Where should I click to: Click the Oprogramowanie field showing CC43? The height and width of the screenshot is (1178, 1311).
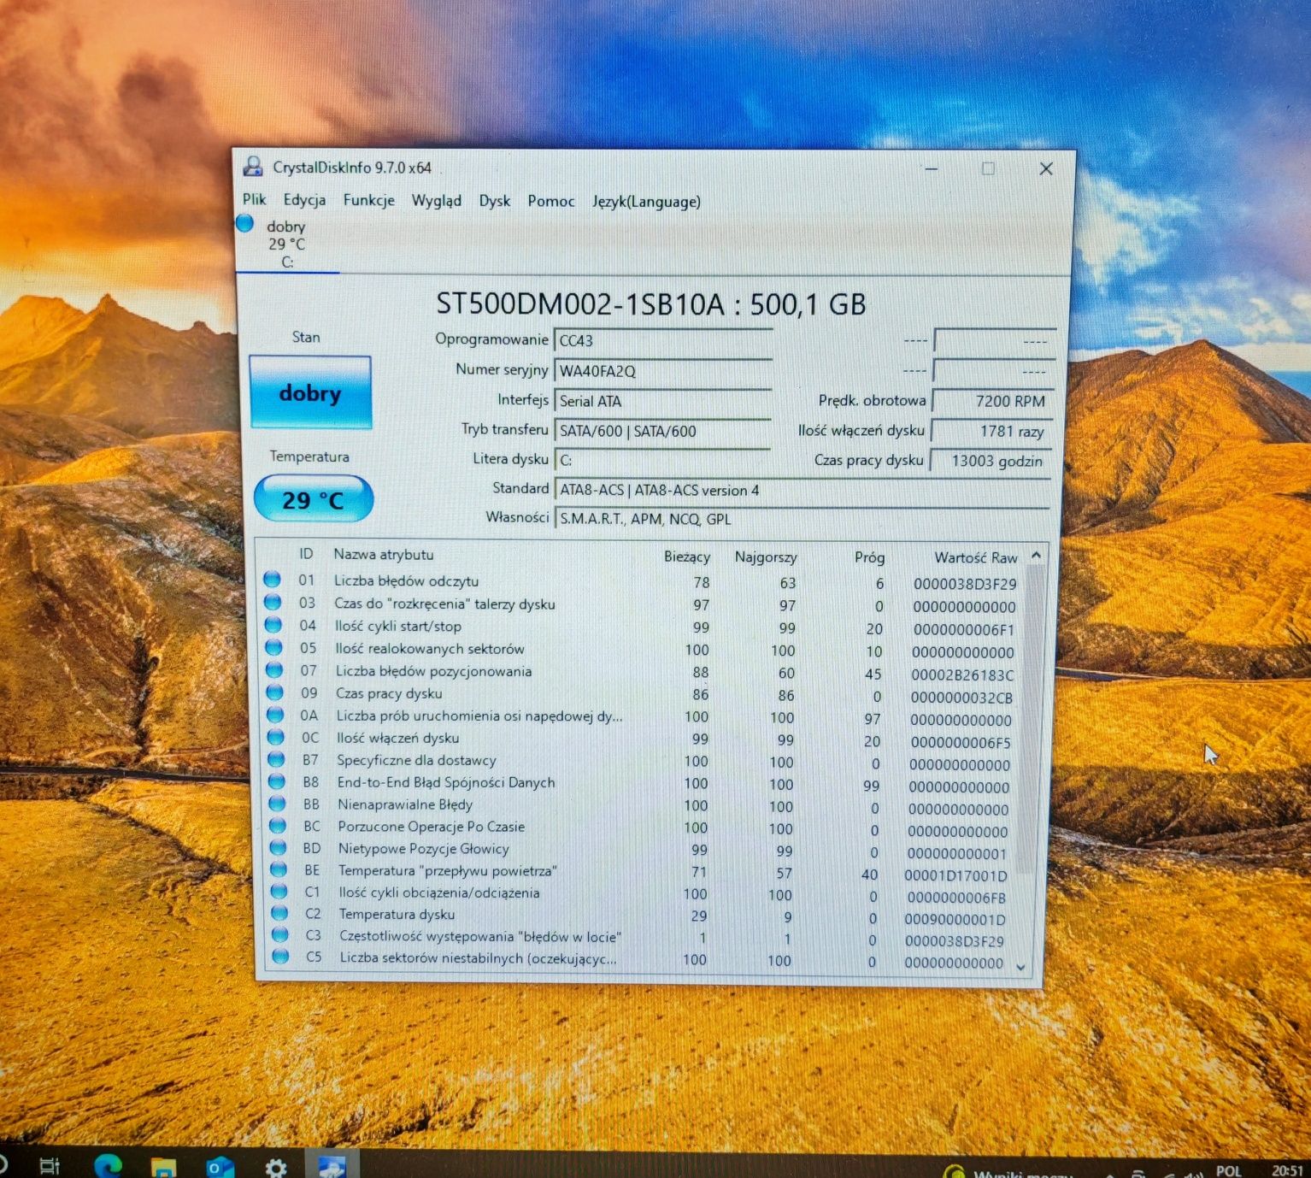tap(663, 341)
